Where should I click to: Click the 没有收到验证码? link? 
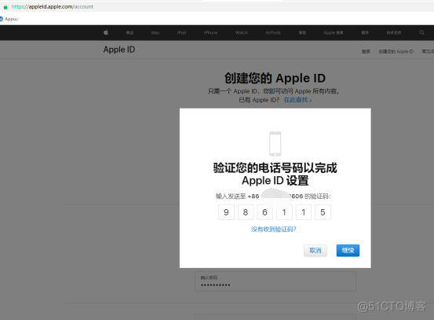point(273,229)
